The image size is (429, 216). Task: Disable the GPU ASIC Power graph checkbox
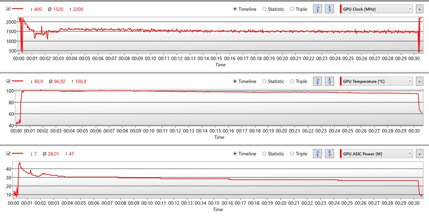[8, 154]
